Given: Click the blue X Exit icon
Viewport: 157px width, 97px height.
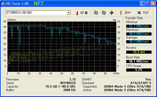Looking at the screenshot, I should click(x=139, y=13).
